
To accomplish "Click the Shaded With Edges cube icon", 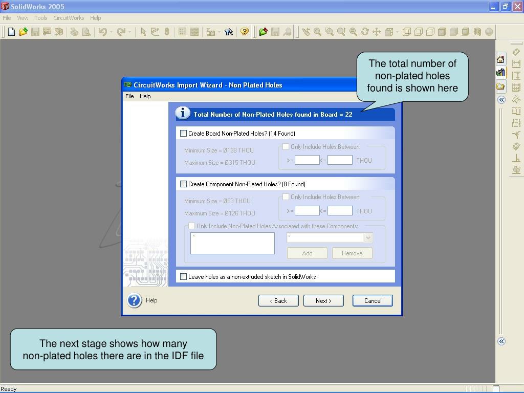I will click(442, 32).
